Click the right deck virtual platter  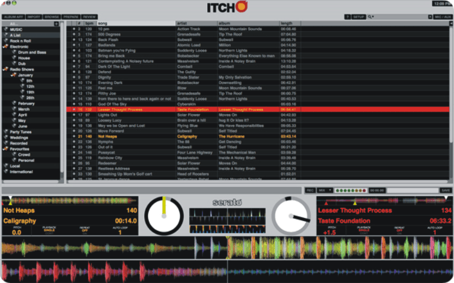[291, 217]
